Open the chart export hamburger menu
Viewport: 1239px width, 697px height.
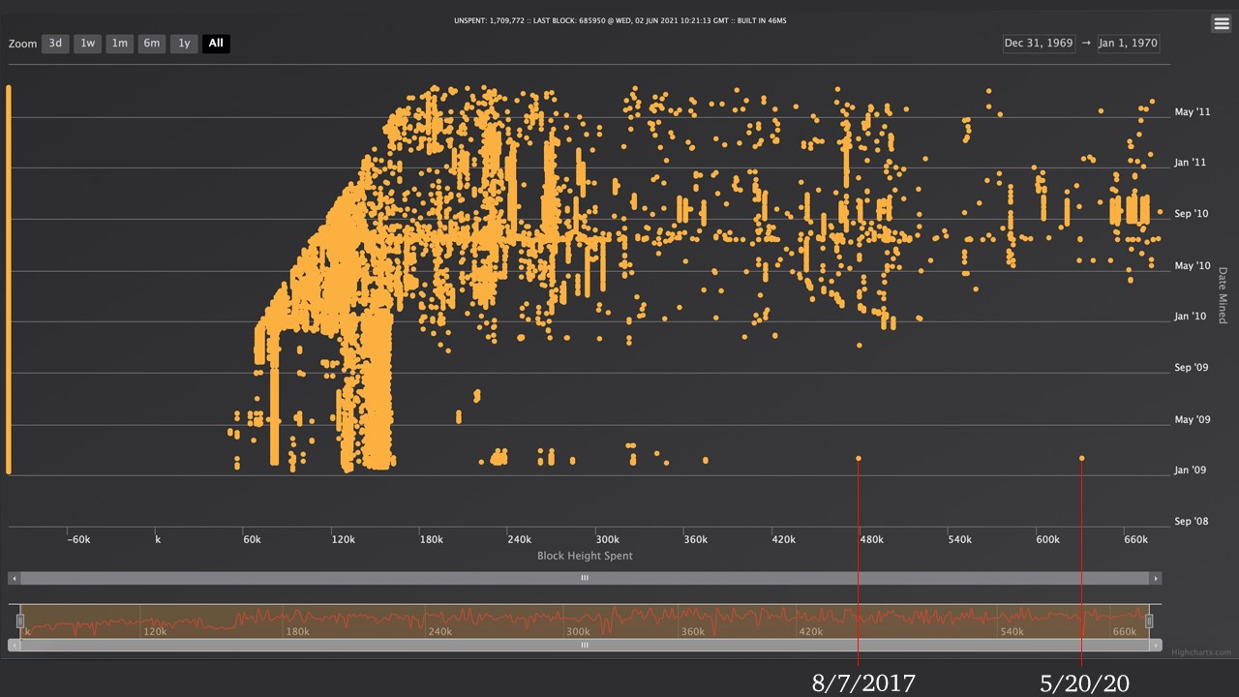(1222, 22)
